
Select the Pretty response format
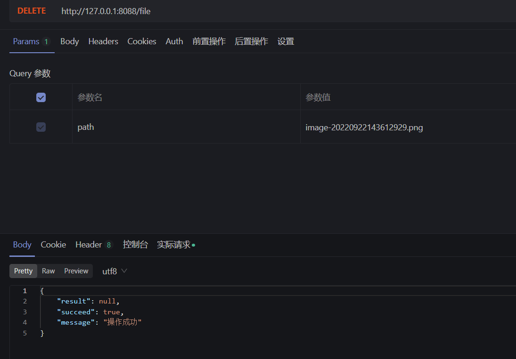pos(23,271)
